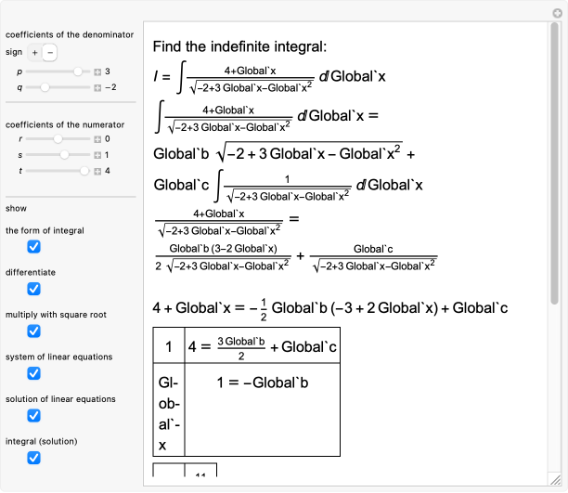
Task: Toggle system of linear equations checkbox
Action: [x=33, y=373]
